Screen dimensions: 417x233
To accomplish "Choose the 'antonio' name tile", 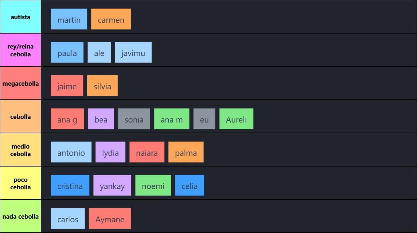I will point(71,152).
